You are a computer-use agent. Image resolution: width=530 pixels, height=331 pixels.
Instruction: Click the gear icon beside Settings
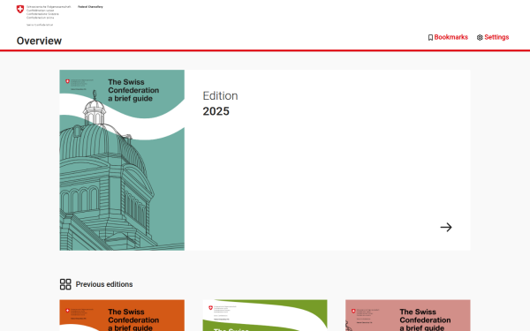(x=480, y=37)
